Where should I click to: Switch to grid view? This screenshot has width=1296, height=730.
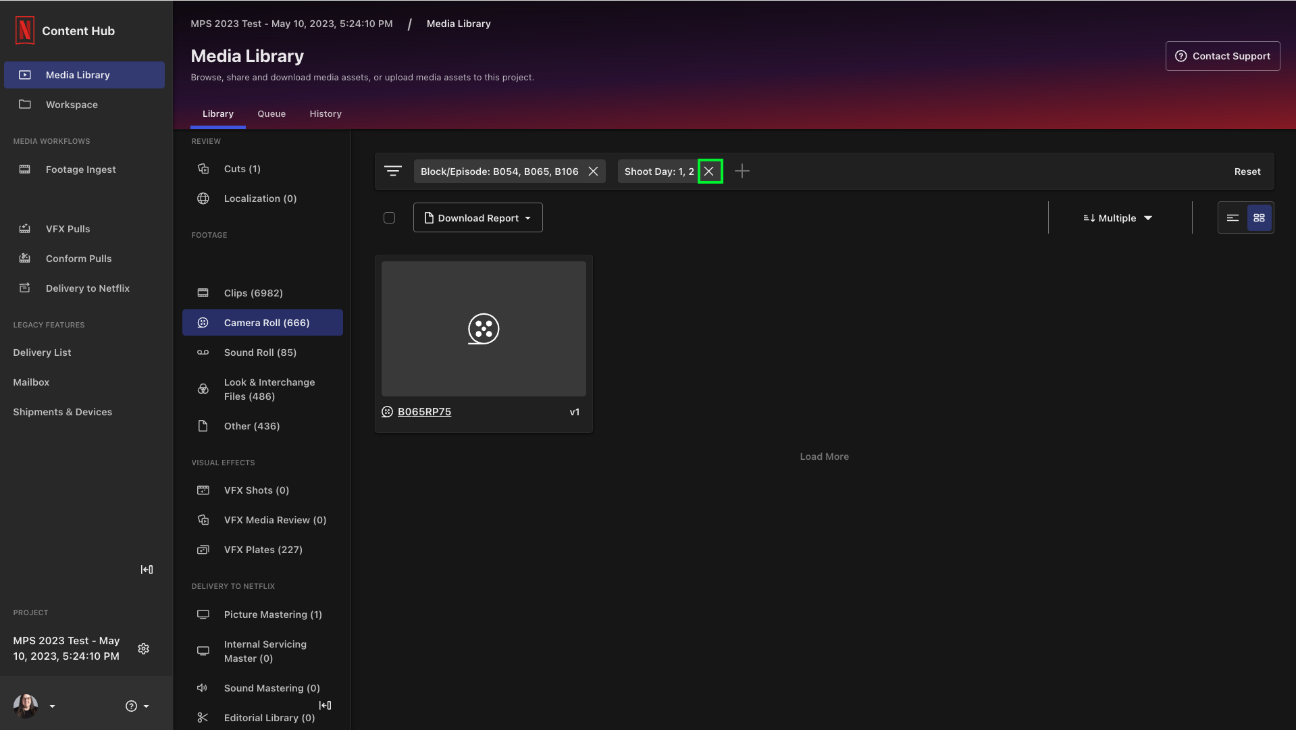tap(1259, 217)
